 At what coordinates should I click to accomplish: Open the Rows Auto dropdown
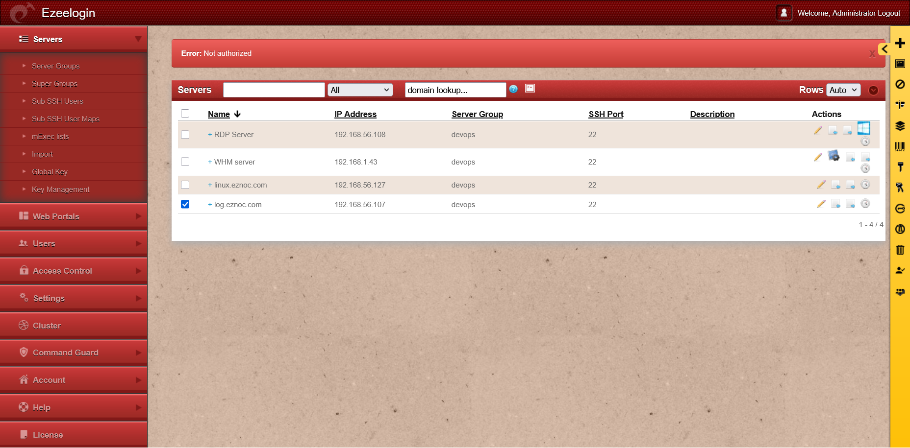843,90
